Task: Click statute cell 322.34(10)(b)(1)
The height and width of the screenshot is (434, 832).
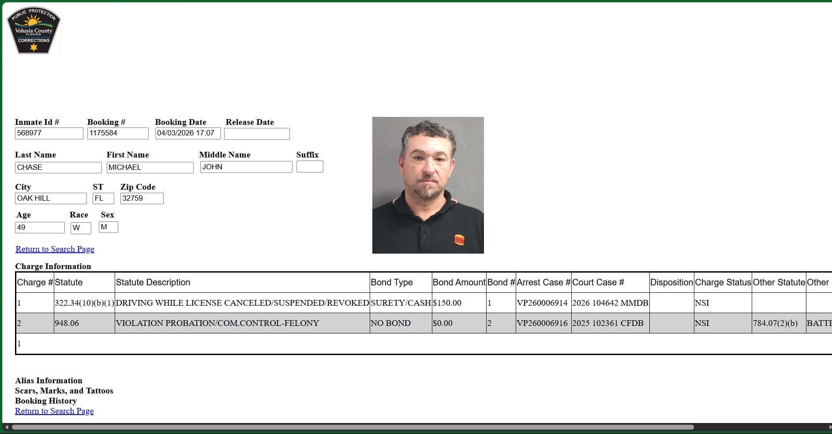Action: tap(84, 303)
